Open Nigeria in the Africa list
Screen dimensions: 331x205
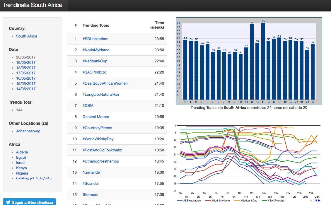point(22,173)
